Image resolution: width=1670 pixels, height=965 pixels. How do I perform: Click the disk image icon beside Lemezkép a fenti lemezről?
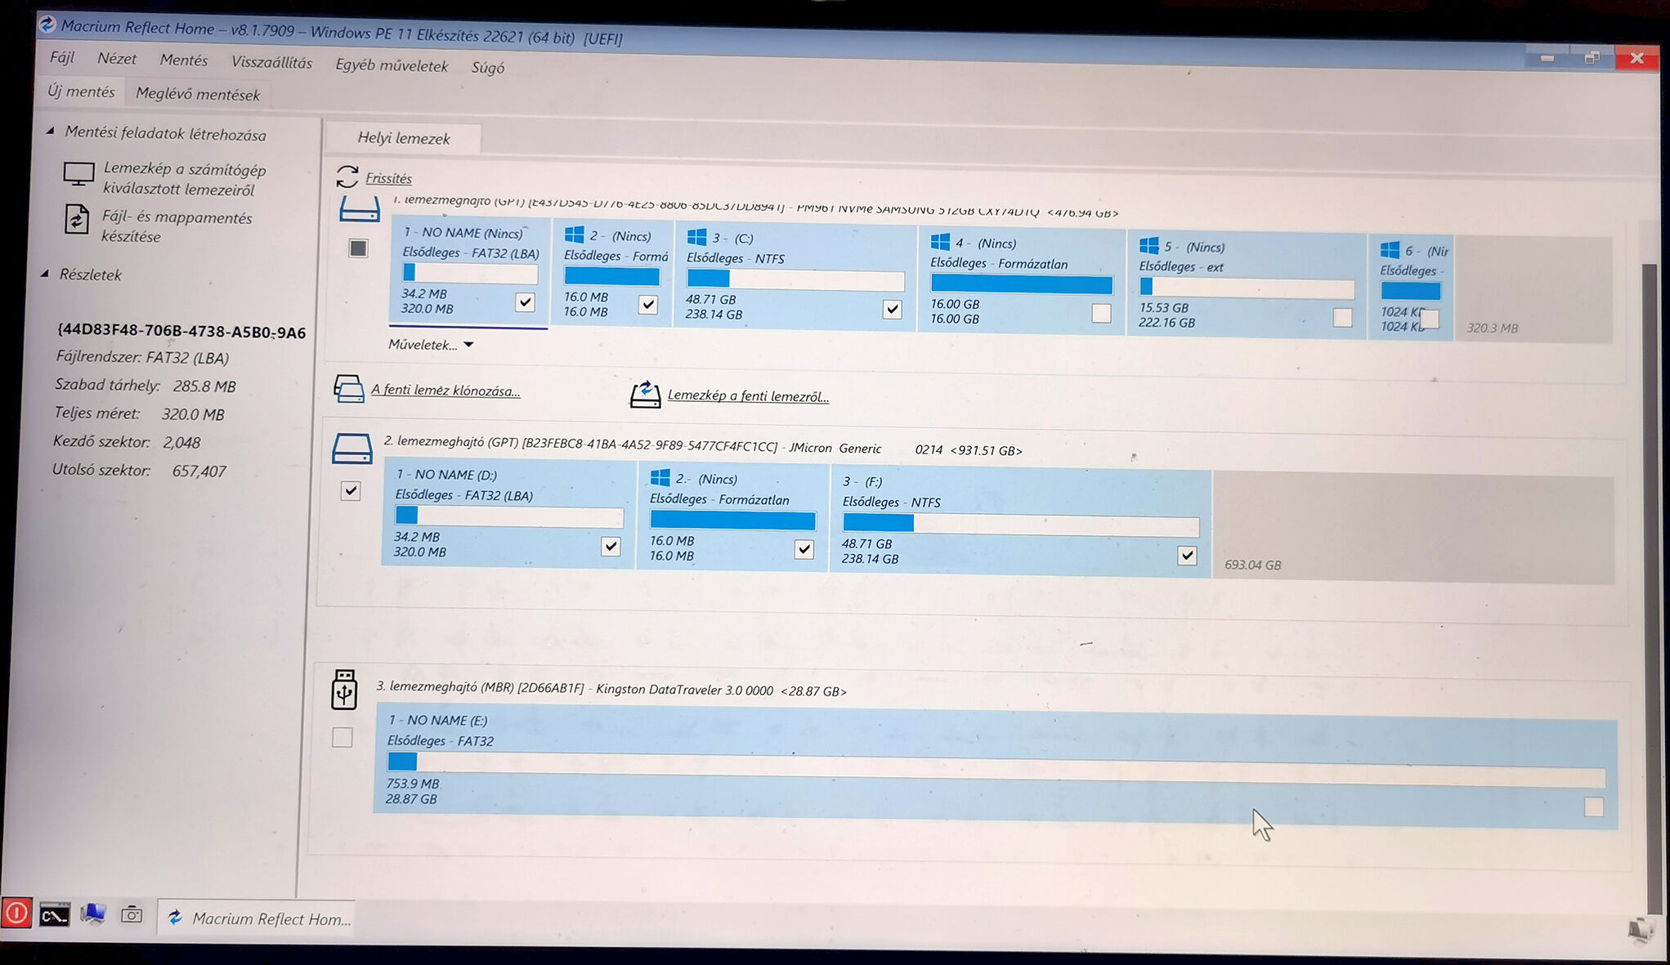pos(645,394)
